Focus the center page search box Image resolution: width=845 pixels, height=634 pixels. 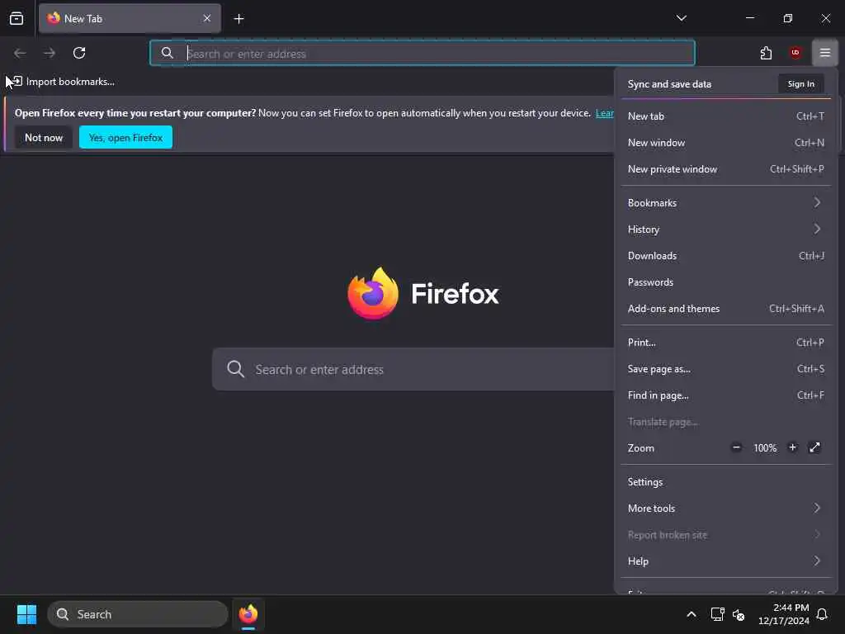413,369
